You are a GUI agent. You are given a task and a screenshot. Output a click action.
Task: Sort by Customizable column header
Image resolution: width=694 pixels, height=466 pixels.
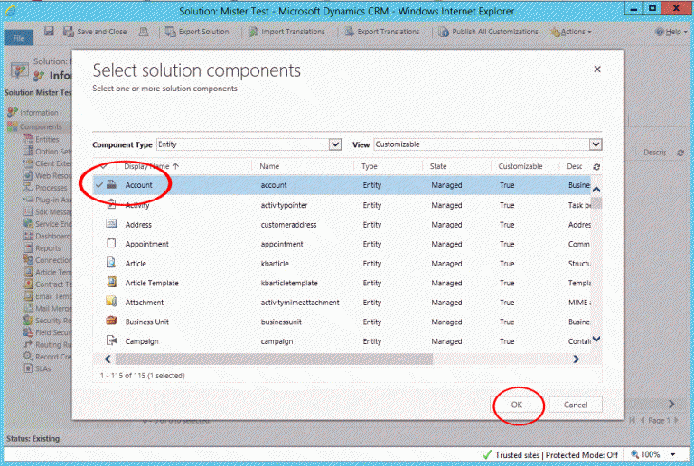(x=520, y=166)
